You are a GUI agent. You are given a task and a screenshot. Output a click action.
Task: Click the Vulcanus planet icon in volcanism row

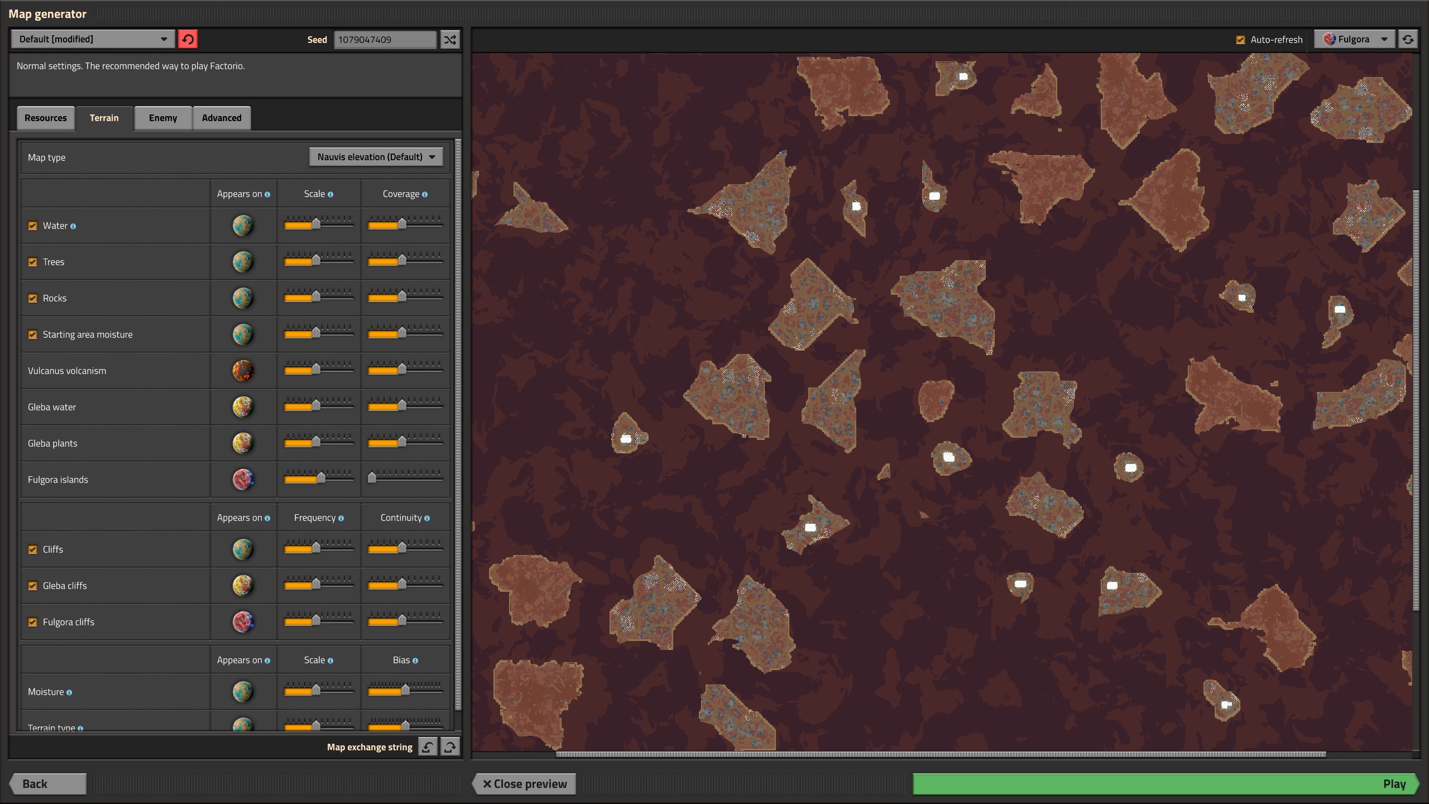[x=243, y=371]
